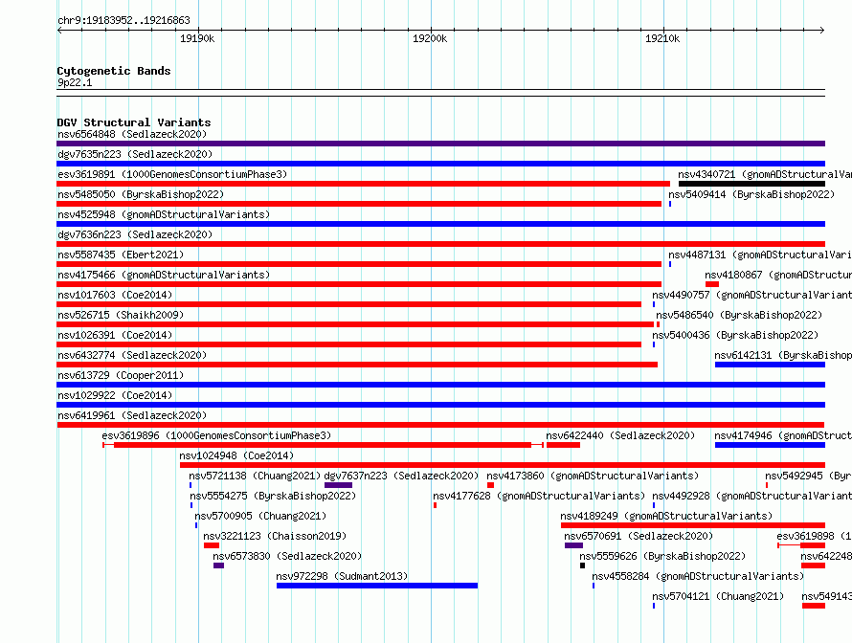Open nsv613729 (Cooper2011) variant label
This screenshot has width=852, height=643.
click(x=121, y=375)
